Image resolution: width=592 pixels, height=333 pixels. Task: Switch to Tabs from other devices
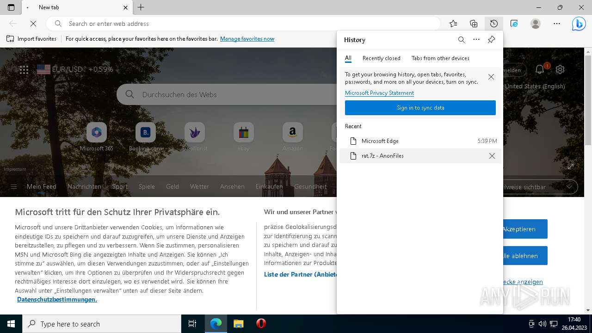click(440, 58)
